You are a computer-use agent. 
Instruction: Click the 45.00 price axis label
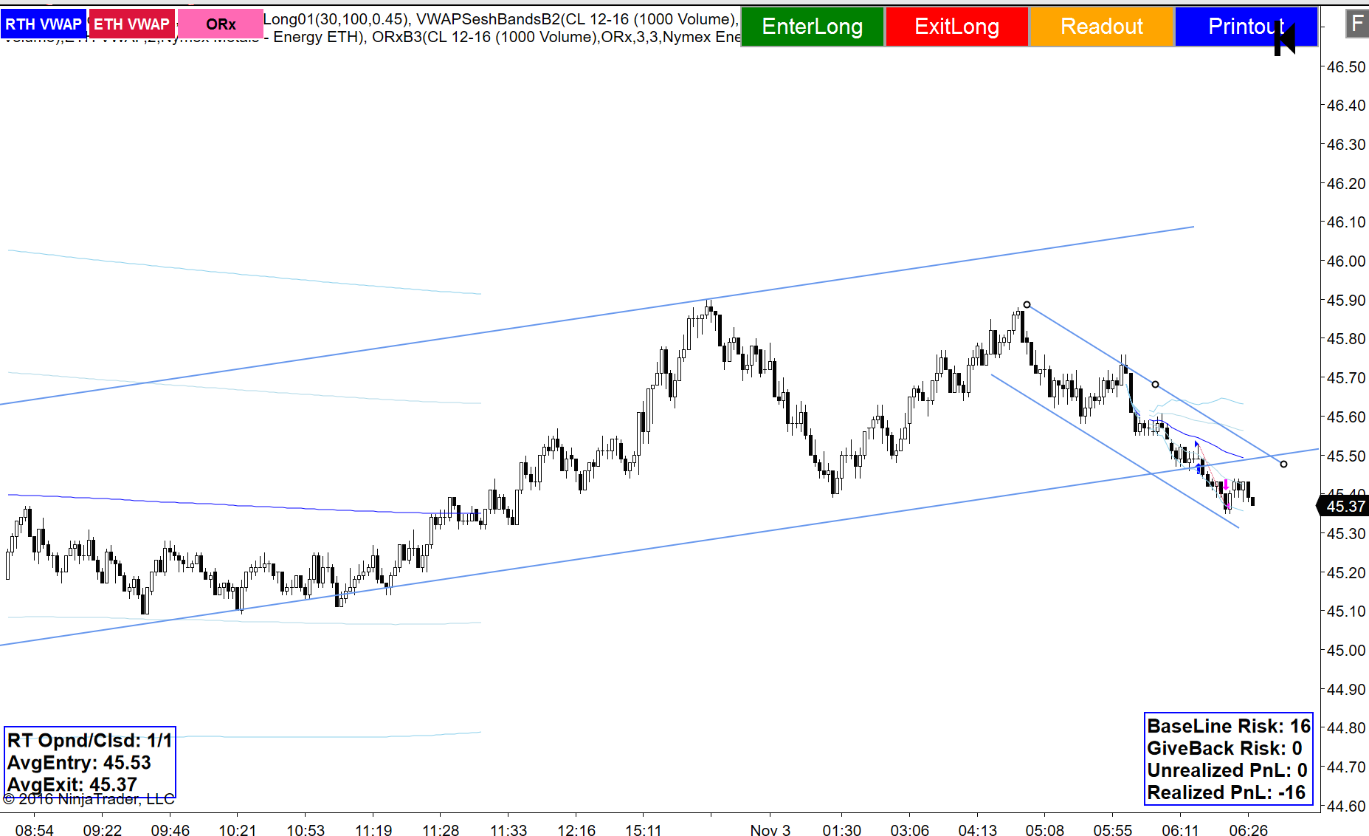point(1346,650)
